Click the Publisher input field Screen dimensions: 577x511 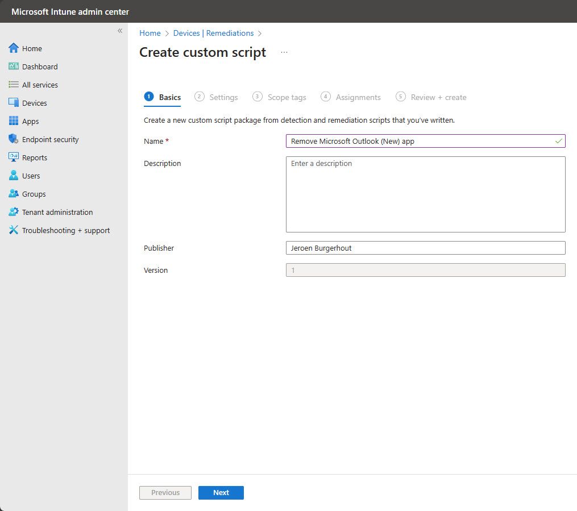(426, 248)
